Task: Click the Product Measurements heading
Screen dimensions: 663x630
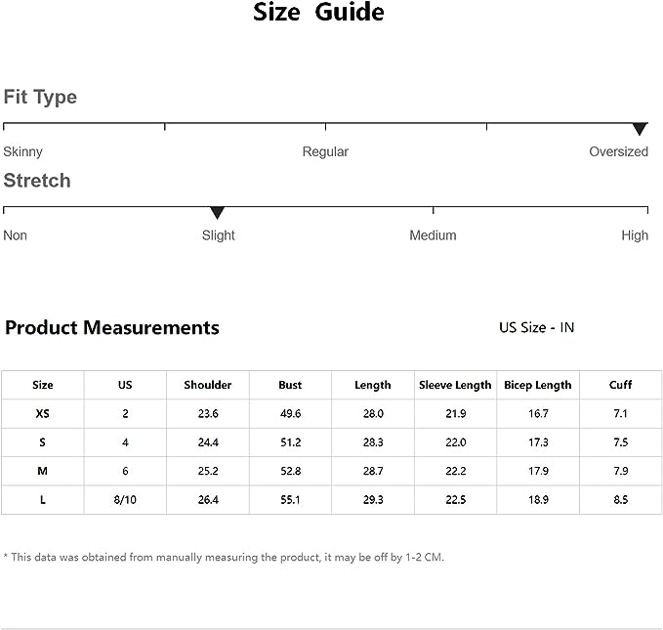Action: (112, 328)
